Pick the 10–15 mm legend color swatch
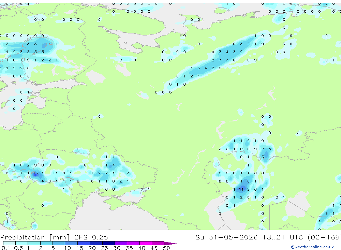This screenshot has width=341, height=250. click(71, 243)
